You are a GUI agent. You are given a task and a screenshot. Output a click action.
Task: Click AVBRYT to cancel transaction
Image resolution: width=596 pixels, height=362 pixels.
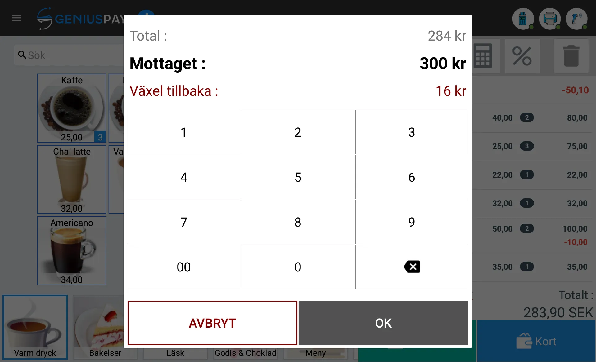pyautogui.click(x=212, y=323)
